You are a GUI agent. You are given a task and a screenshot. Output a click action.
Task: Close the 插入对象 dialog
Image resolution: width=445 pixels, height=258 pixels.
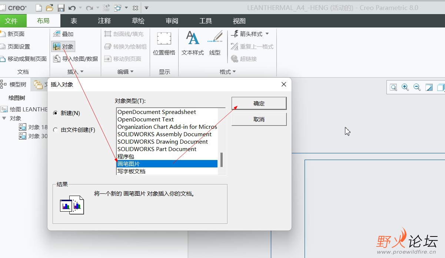[x=284, y=84]
